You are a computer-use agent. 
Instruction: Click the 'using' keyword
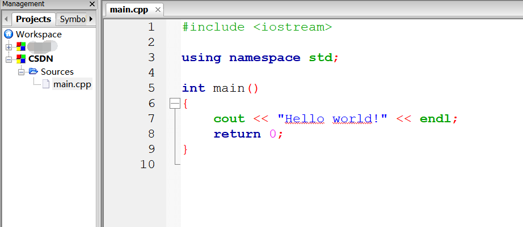coord(201,58)
